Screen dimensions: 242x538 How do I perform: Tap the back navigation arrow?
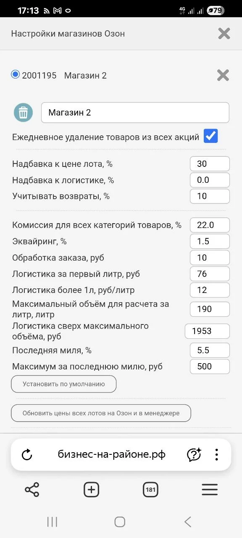click(x=188, y=522)
